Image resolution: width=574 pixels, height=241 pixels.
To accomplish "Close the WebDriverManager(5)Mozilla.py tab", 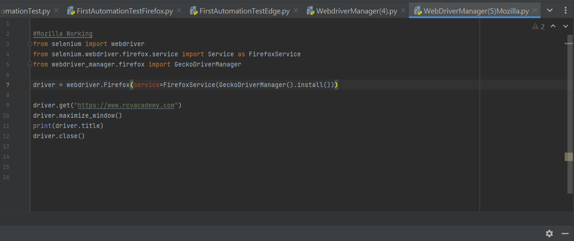I will tap(535, 11).
